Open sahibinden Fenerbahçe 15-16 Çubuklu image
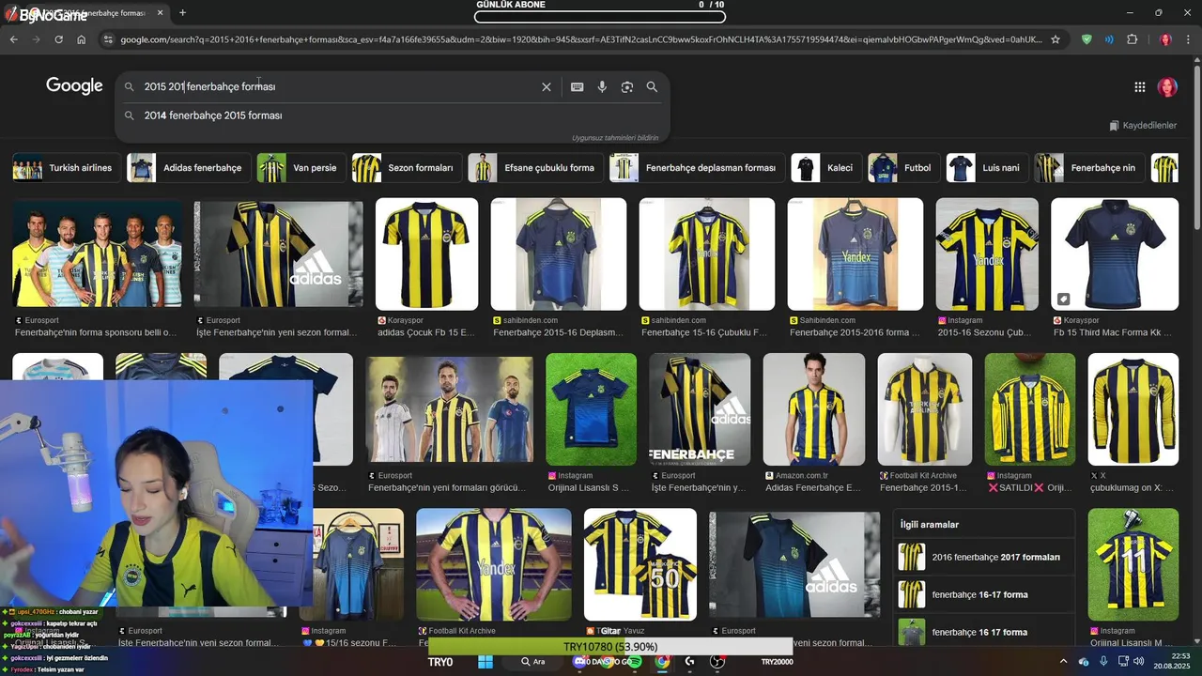This screenshot has height=676, width=1202. [707, 253]
